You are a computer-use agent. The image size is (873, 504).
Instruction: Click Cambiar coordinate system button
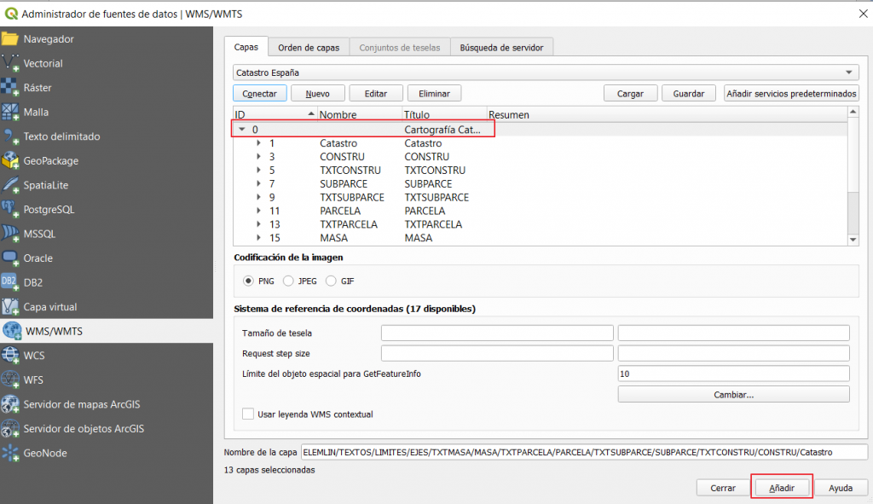[x=734, y=394]
